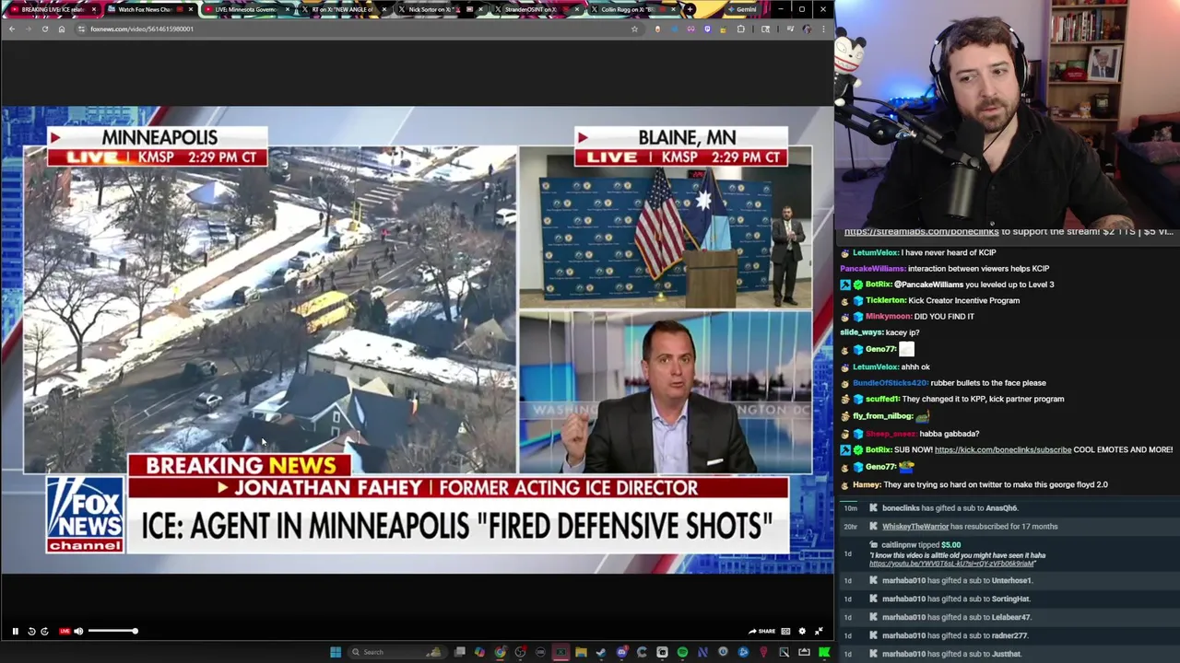Open OBS Studio from the taskbar
Image resolution: width=1180 pixels, height=663 pixels.
point(520,652)
